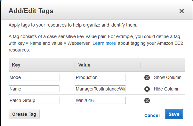Click into the Name key field

(34, 89)
